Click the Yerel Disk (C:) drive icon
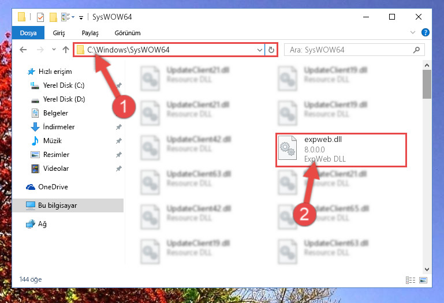The image size is (444, 303). click(x=35, y=85)
